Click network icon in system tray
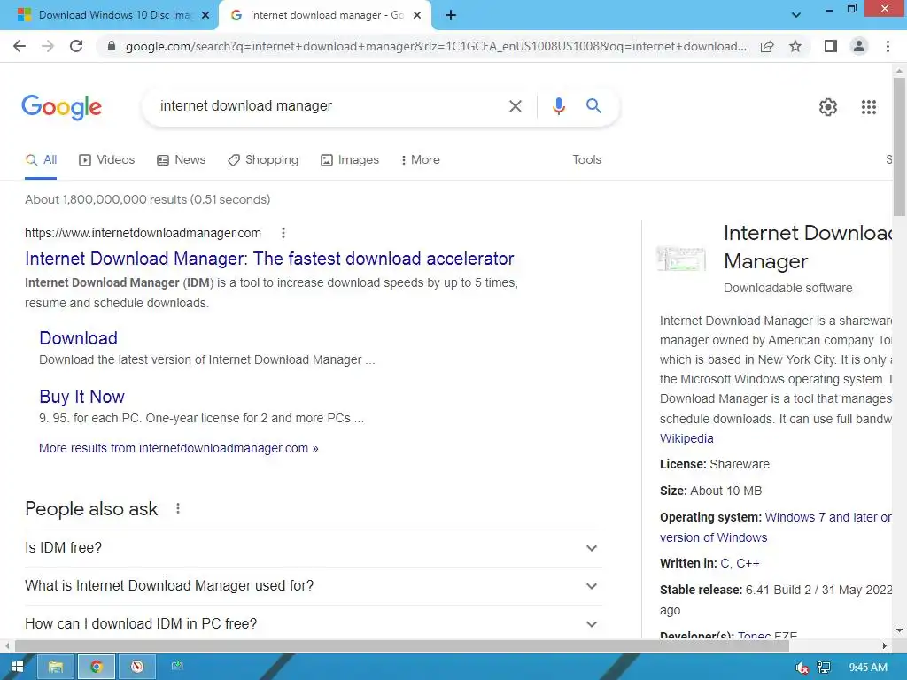 point(824,668)
